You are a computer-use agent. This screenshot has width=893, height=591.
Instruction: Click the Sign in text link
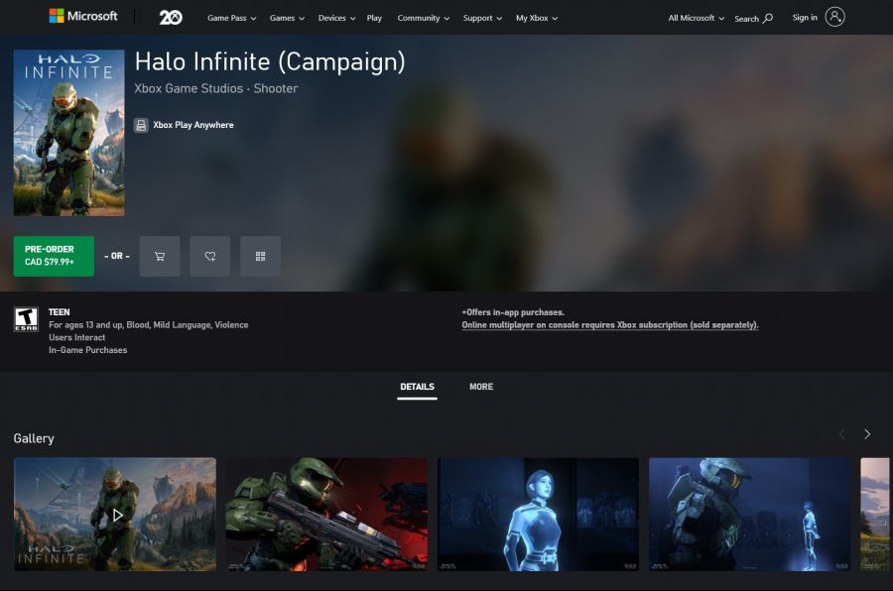(805, 18)
